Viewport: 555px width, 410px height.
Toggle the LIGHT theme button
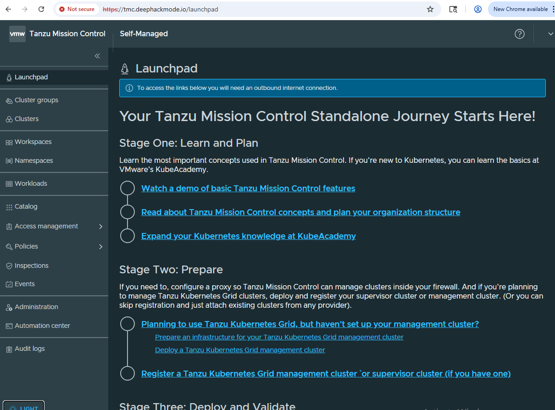coord(23,406)
